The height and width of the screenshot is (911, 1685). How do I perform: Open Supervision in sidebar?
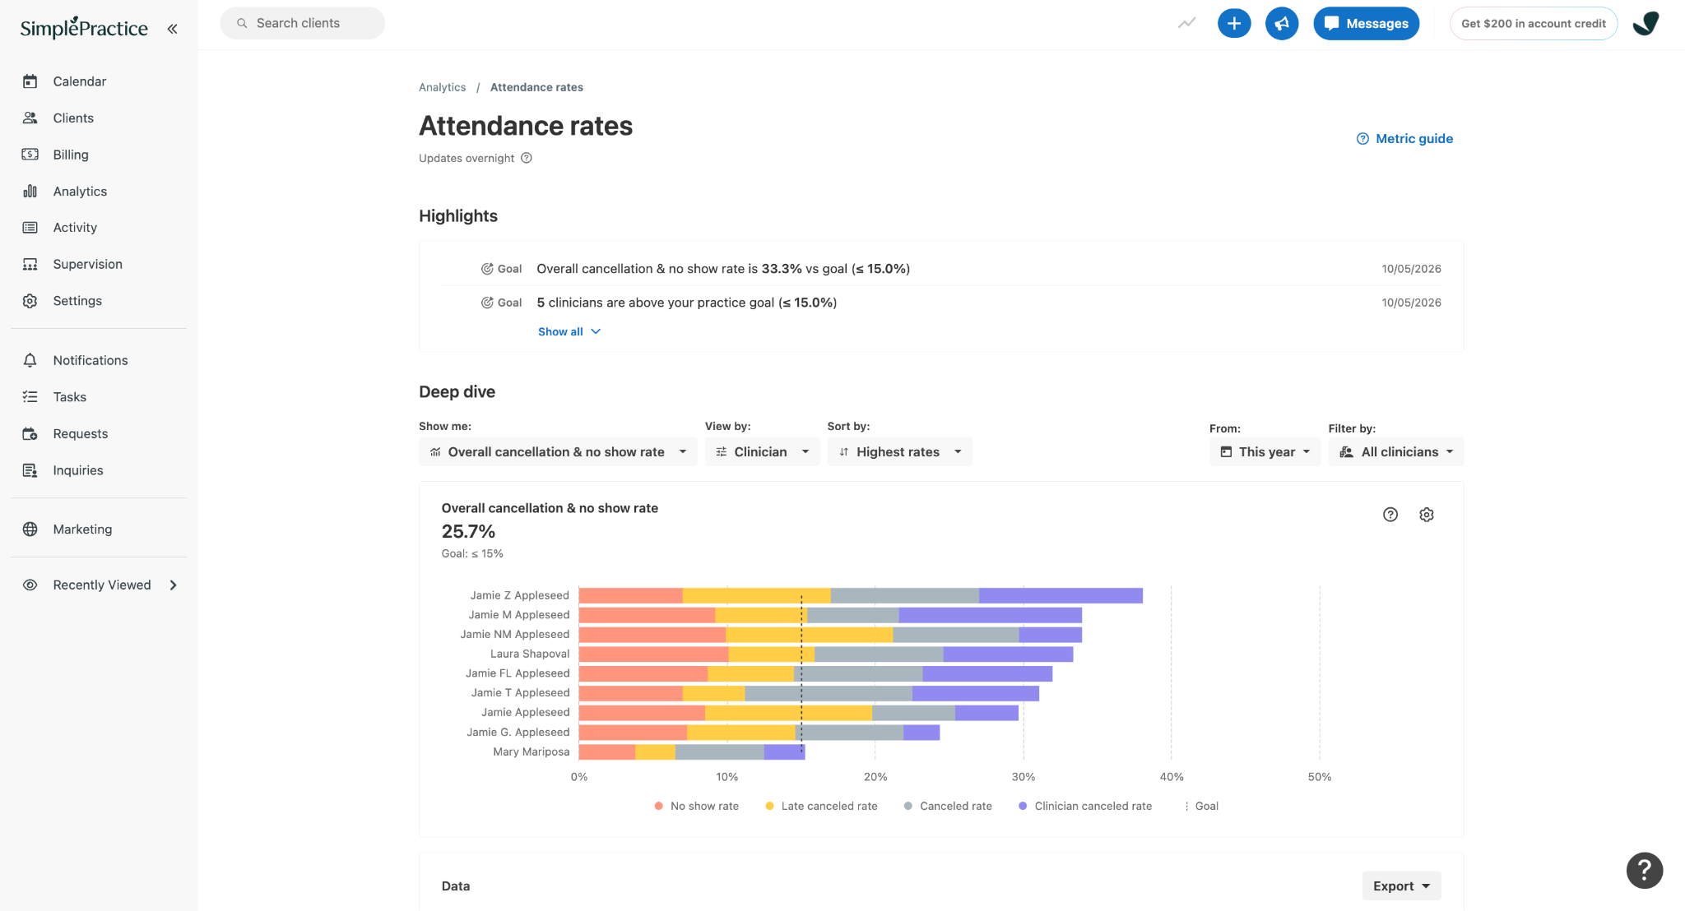[87, 264]
